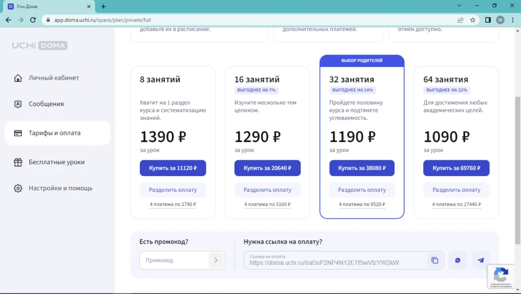Viewport: 521px width, 294px height.
Task: Toggle the browser side panel icon
Action: tap(487, 20)
